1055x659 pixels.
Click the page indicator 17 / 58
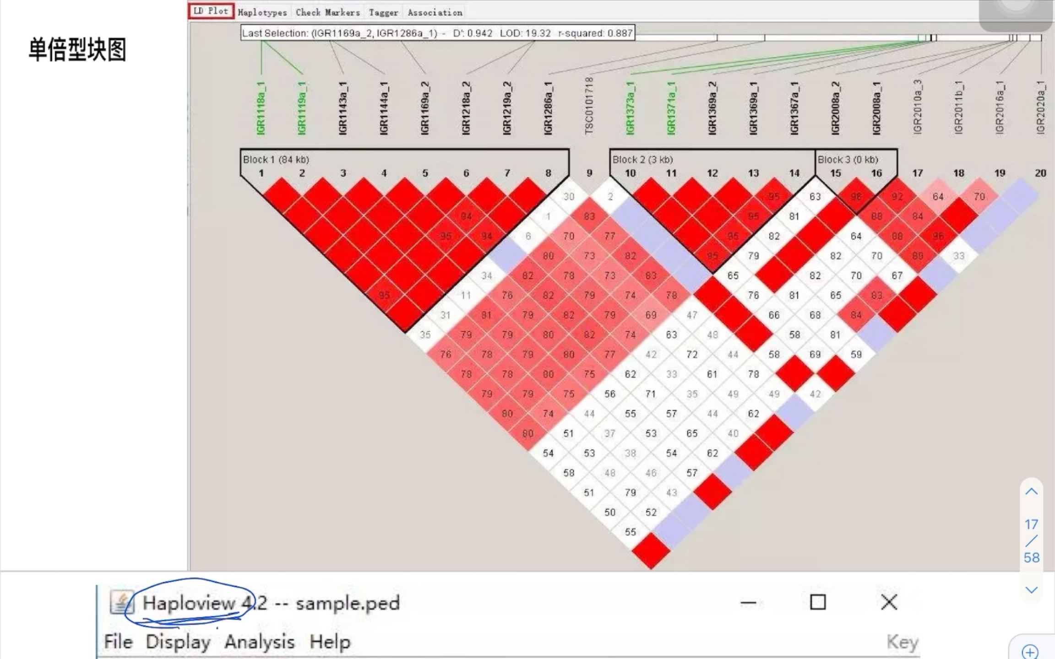pyautogui.click(x=1031, y=541)
